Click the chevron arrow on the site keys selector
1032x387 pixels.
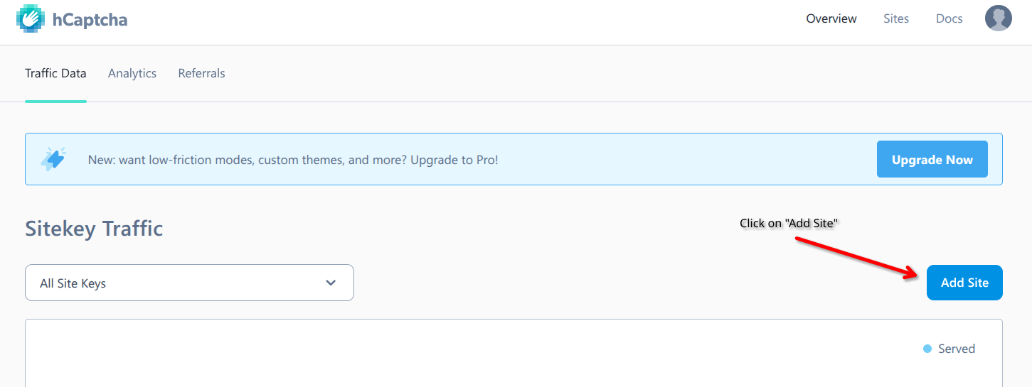(331, 283)
